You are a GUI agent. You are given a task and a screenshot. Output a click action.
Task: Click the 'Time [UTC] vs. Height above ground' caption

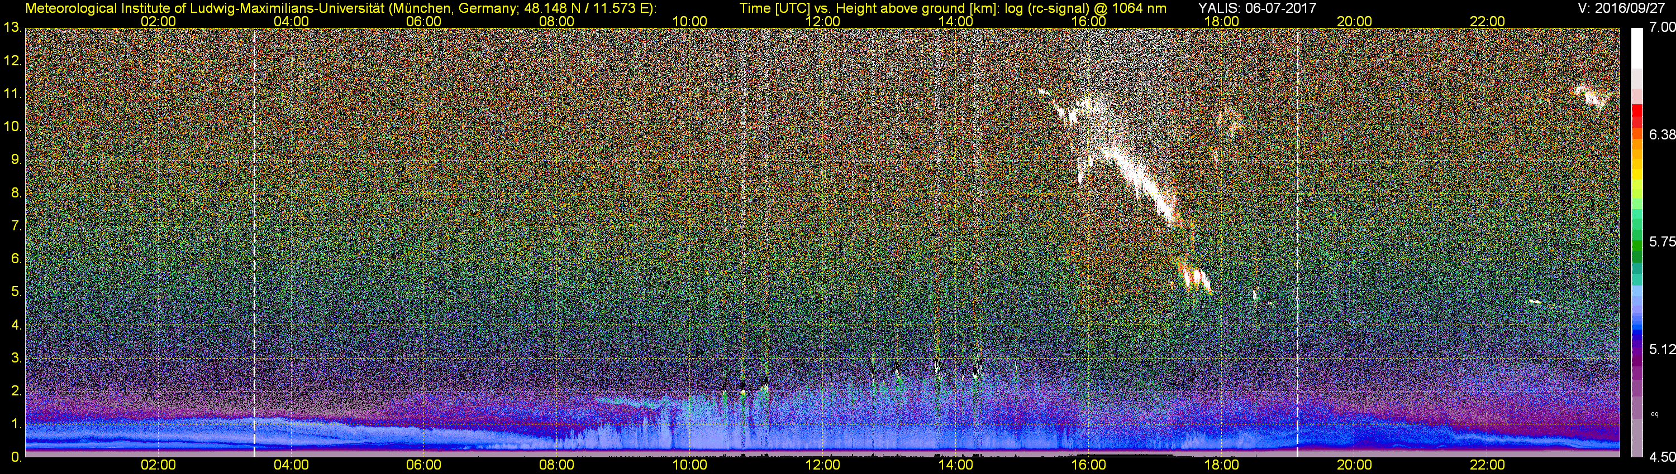point(953,8)
